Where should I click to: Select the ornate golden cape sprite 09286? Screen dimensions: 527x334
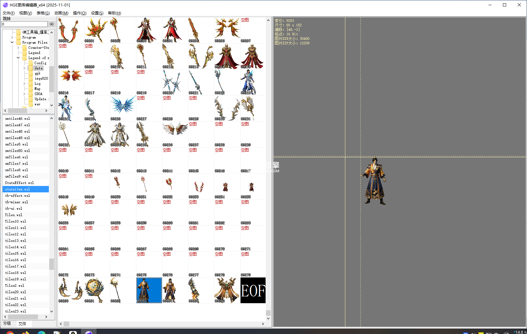coord(227,290)
